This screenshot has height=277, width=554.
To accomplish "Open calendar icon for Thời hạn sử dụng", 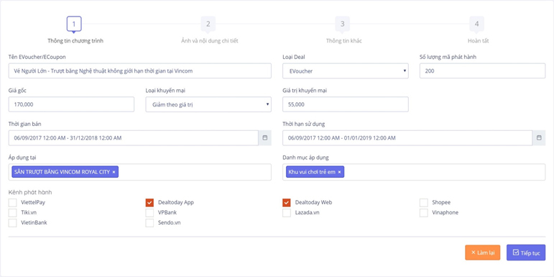I will click(x=539, y=138).
